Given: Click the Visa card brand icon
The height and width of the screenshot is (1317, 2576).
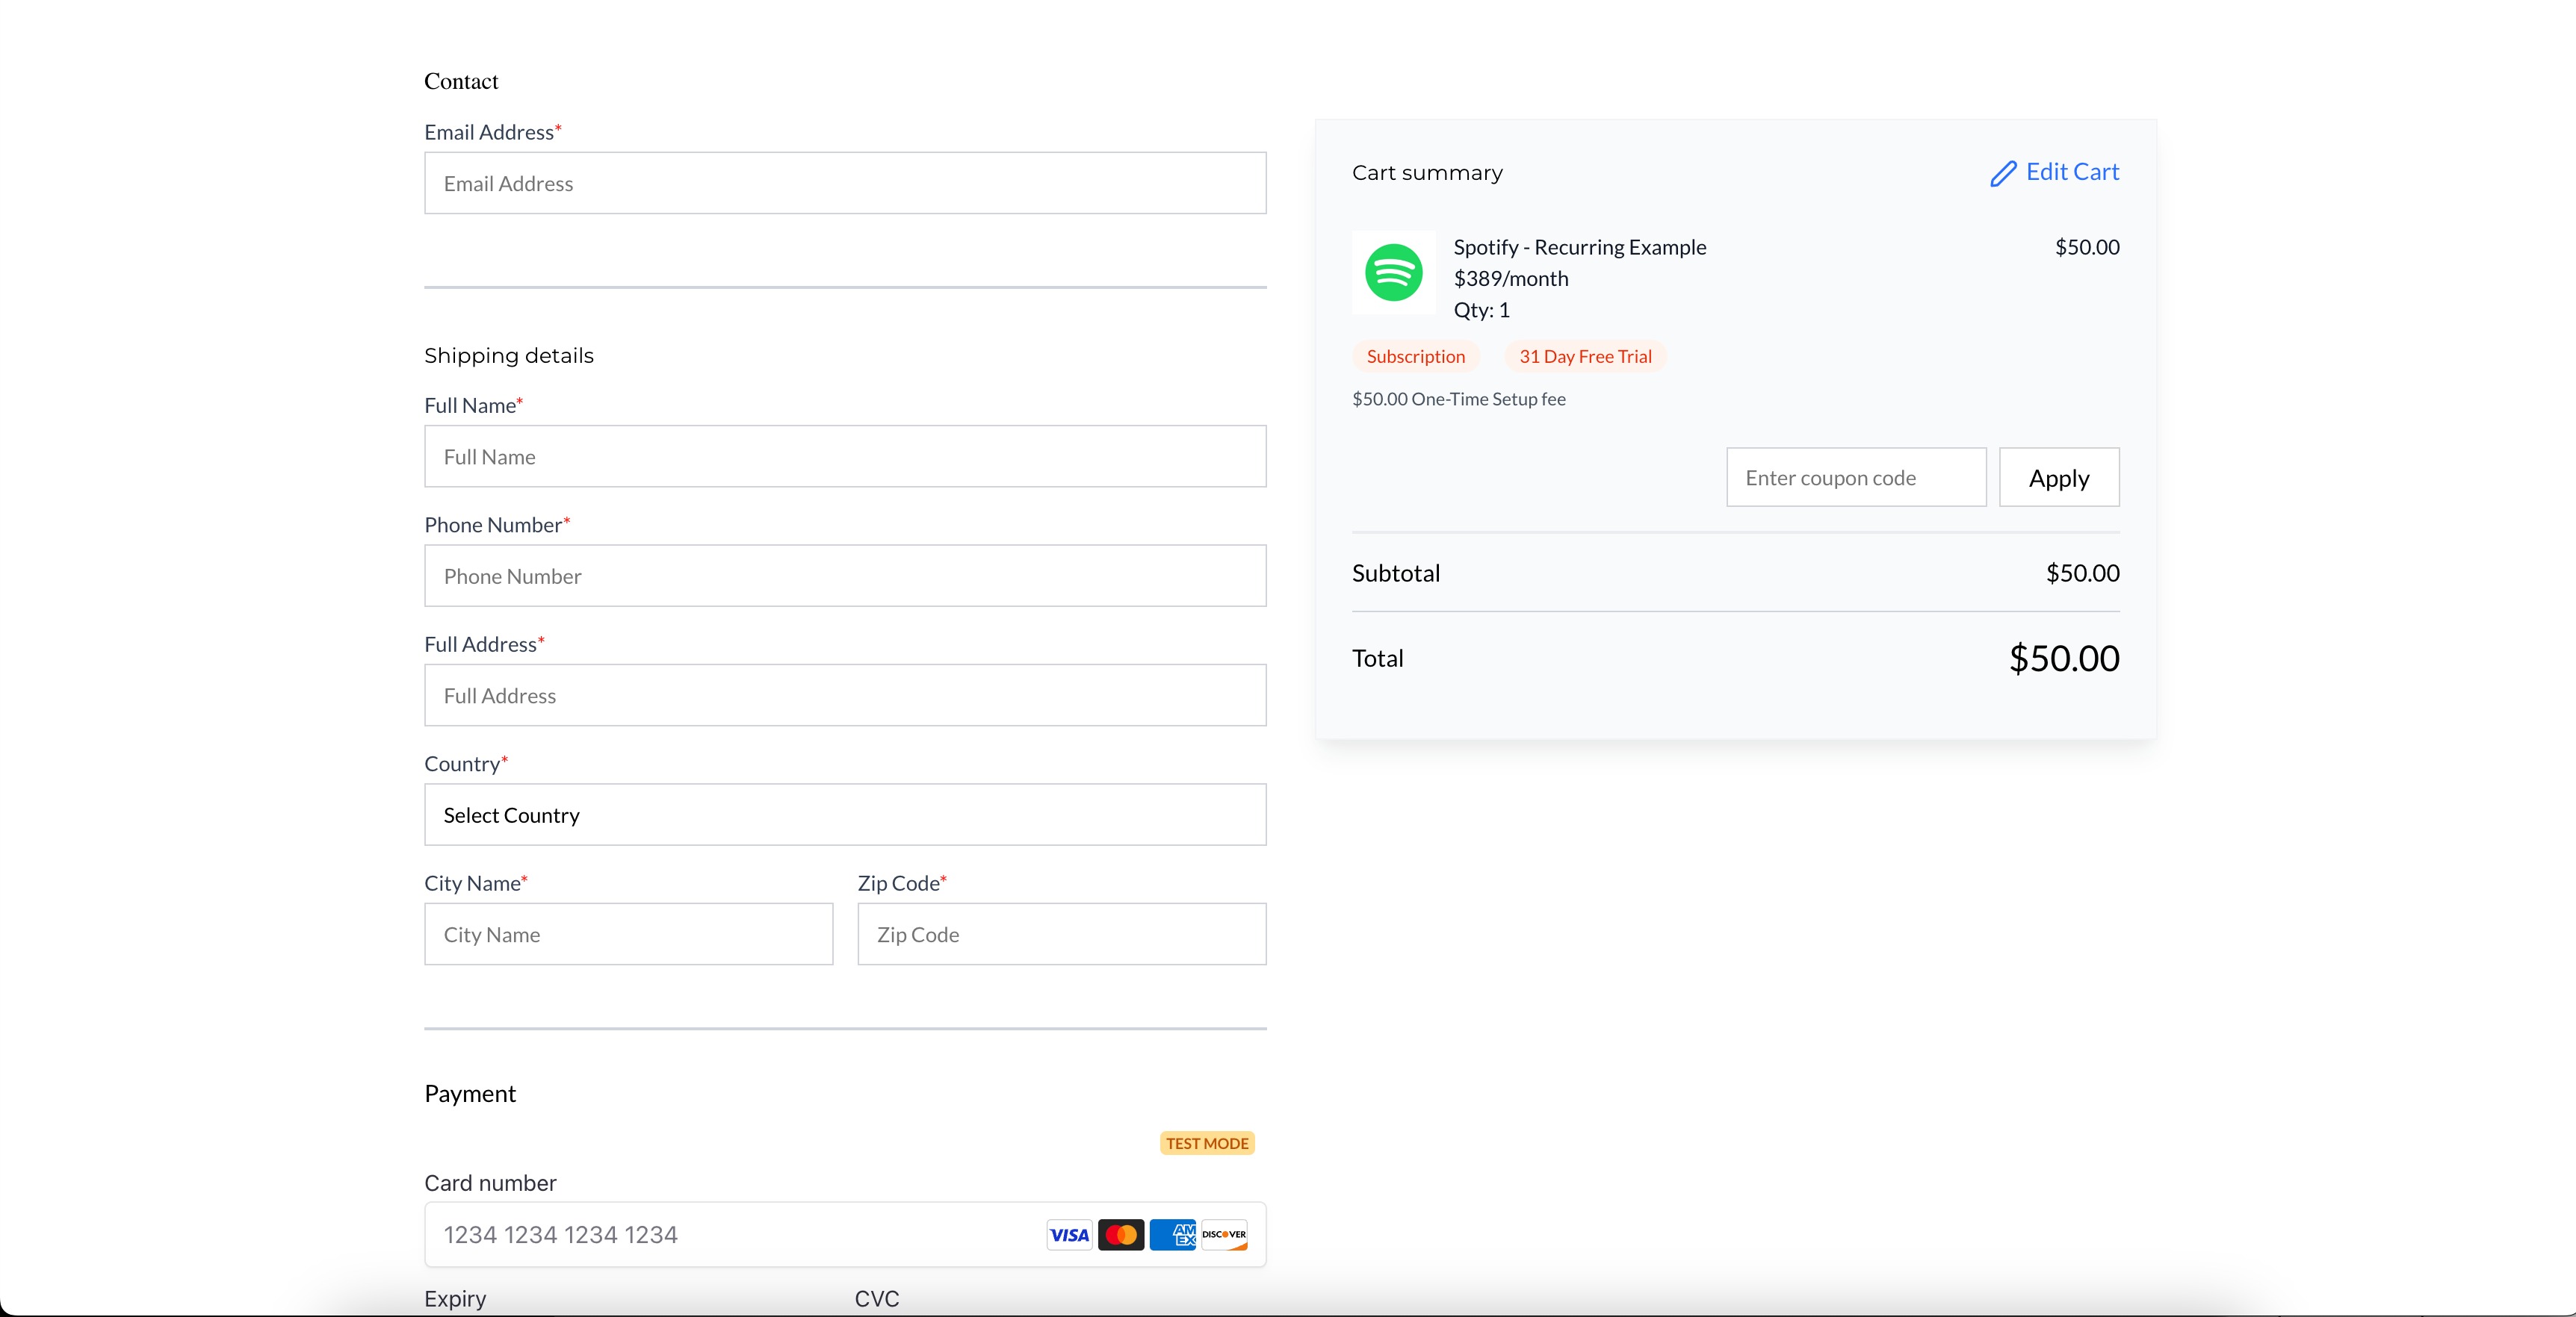Looking at the screenshot, I should tap(1069, 1235).
